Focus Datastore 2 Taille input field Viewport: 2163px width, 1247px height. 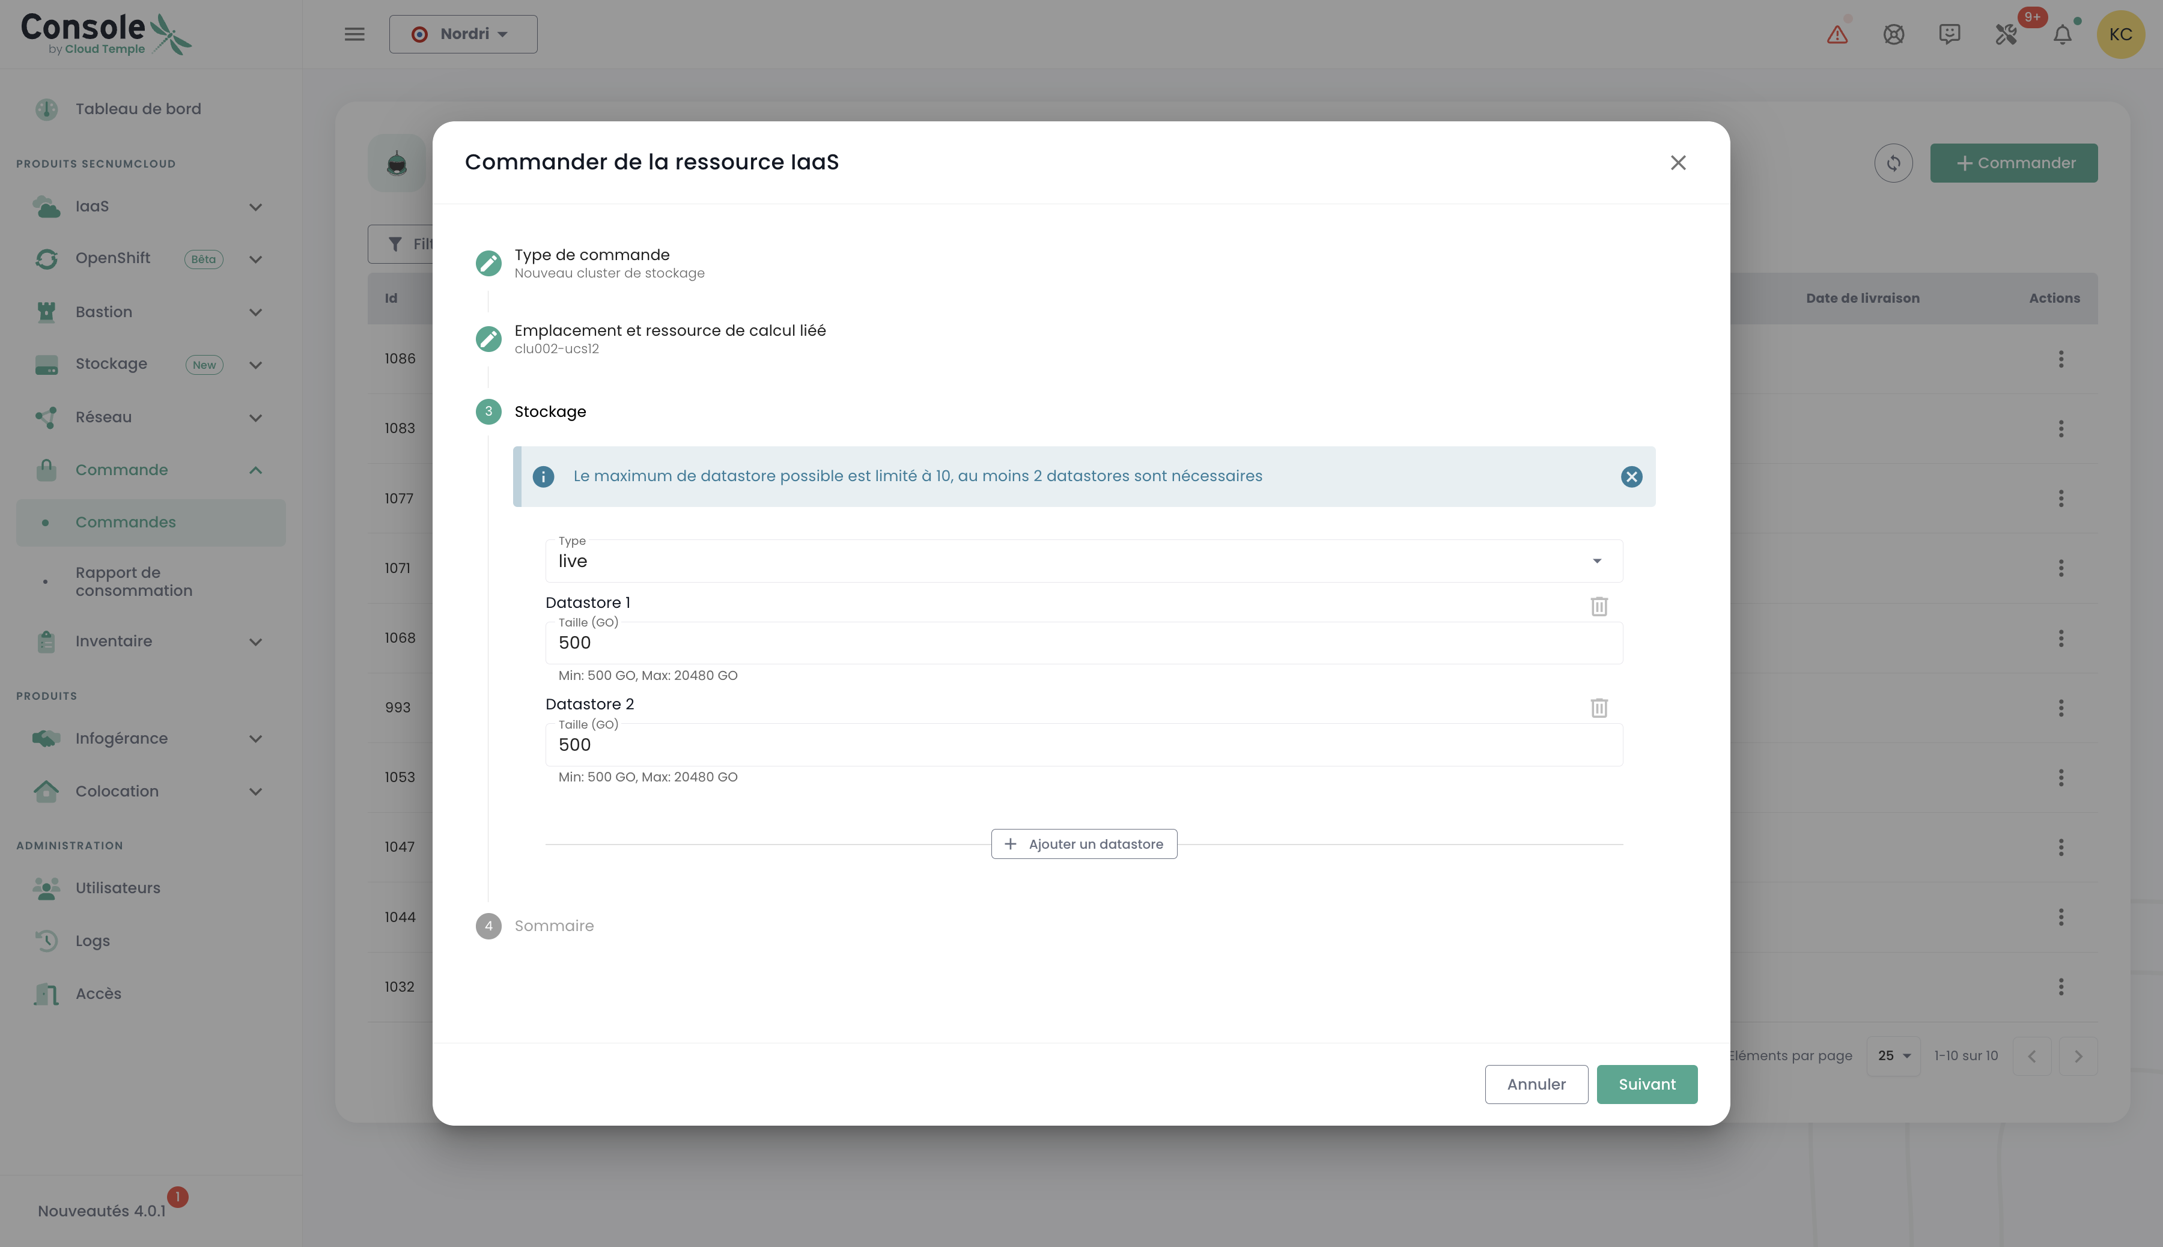[1083, 744]
